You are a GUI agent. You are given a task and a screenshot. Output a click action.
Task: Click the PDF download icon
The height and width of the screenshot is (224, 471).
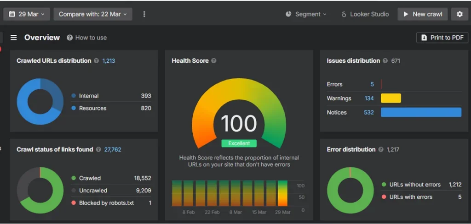[424, 38]
